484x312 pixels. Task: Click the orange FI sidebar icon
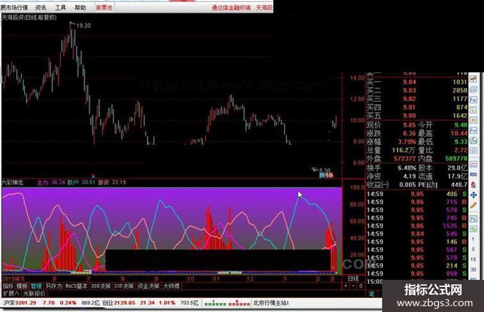pyautogui.click(x=473, y=120)
